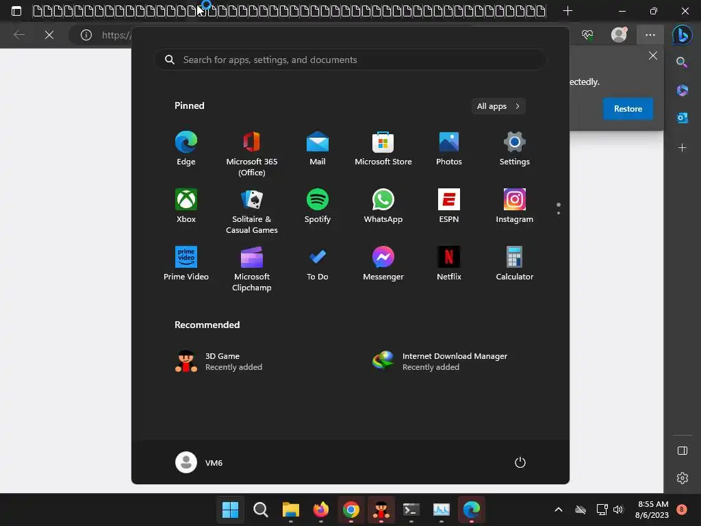Click the Restore button in Edge
701x526 pixels.
click(x=628, y=109)
